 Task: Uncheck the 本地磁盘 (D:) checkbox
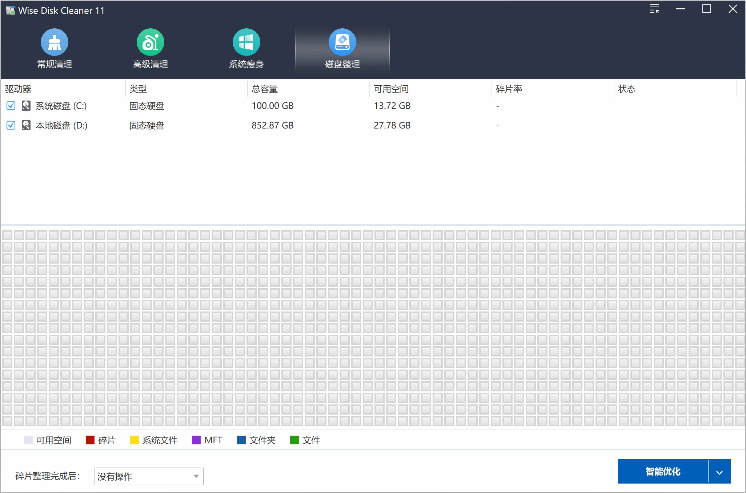coord(11,125)
